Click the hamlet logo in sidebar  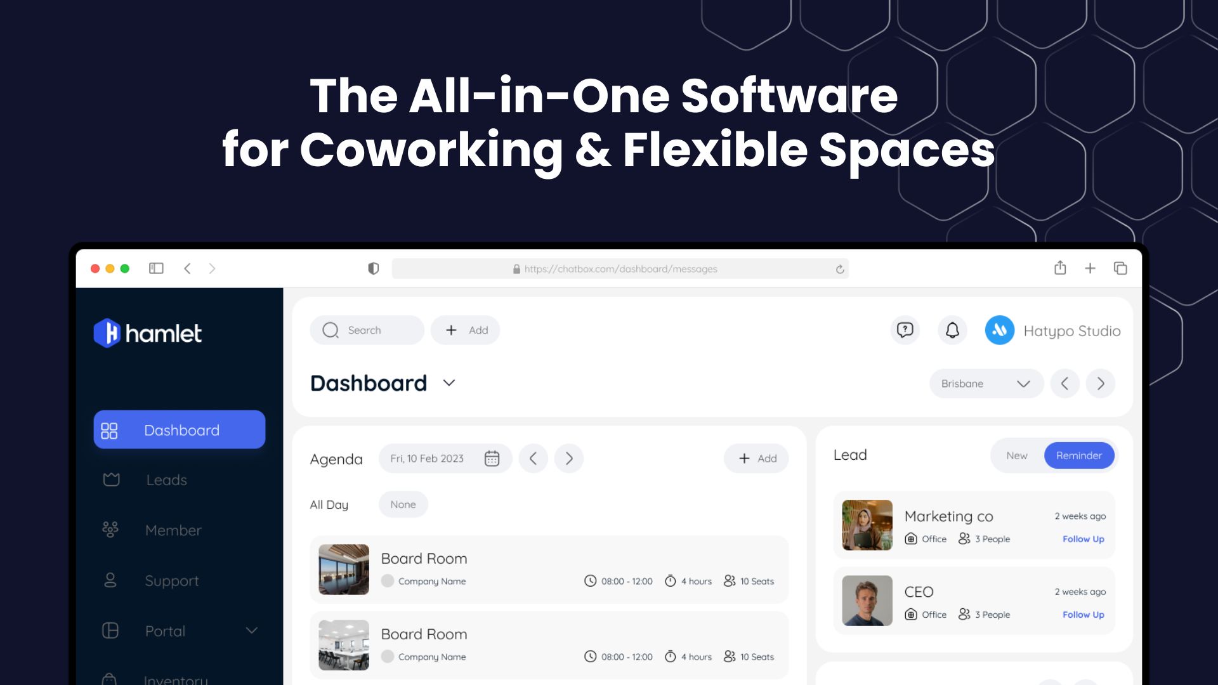click(147, 333)
